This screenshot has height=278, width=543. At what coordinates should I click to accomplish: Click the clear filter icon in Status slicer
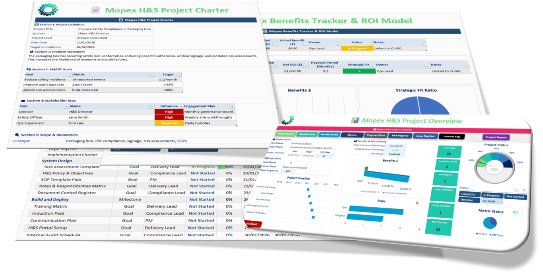(524, 191)
